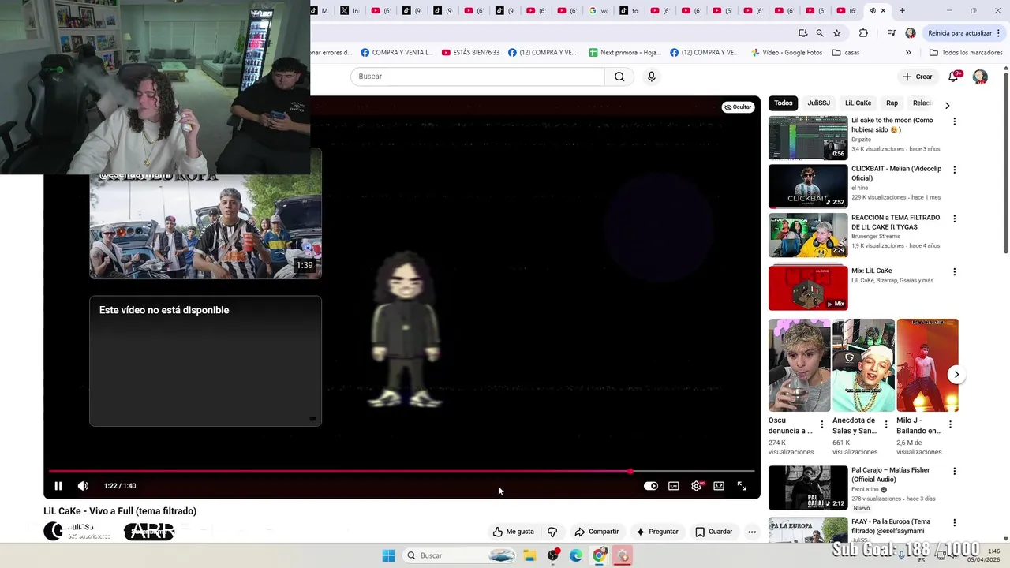The image size is (1010, 568).
Task: Switch to the X browser tab
Action: coord(350,11)
